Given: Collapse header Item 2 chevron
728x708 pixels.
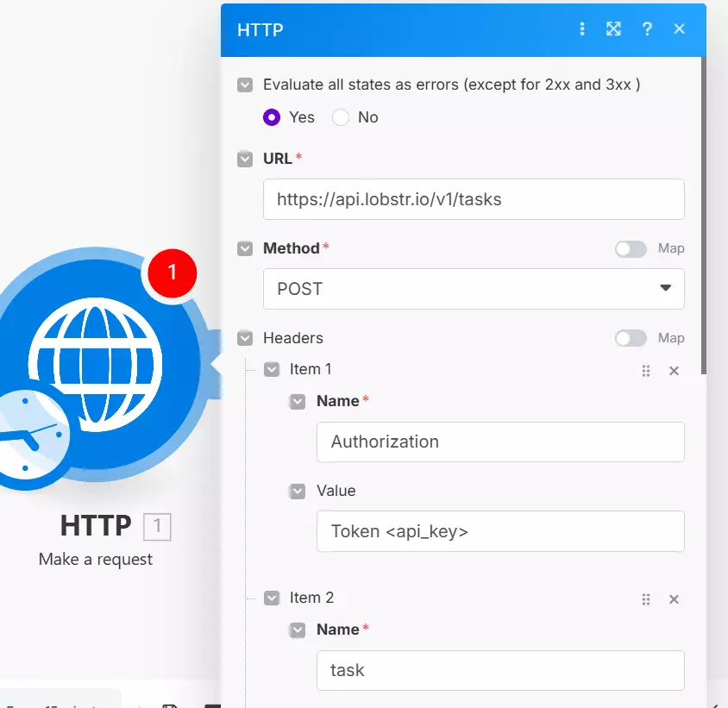Looking at the screenshot, I should pyautogui.click(x=272, y=598).
